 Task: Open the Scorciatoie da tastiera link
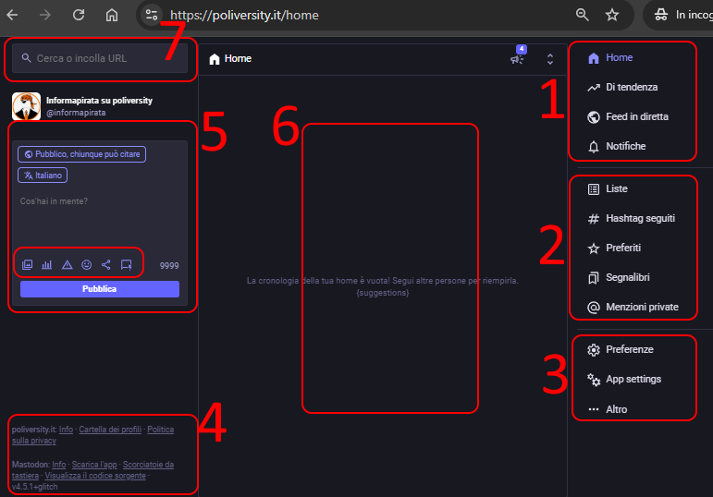point(146,465)
